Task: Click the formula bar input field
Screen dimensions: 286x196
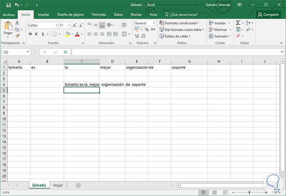Action: click(176, 52)
